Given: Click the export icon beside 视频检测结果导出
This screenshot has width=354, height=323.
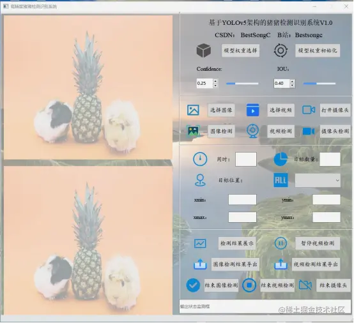Looking at the screenshot, I should pos(281,264).
